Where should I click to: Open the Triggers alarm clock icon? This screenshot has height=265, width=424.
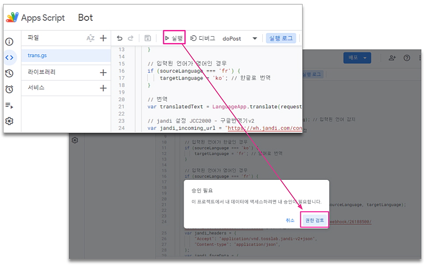tap(9, 89)
